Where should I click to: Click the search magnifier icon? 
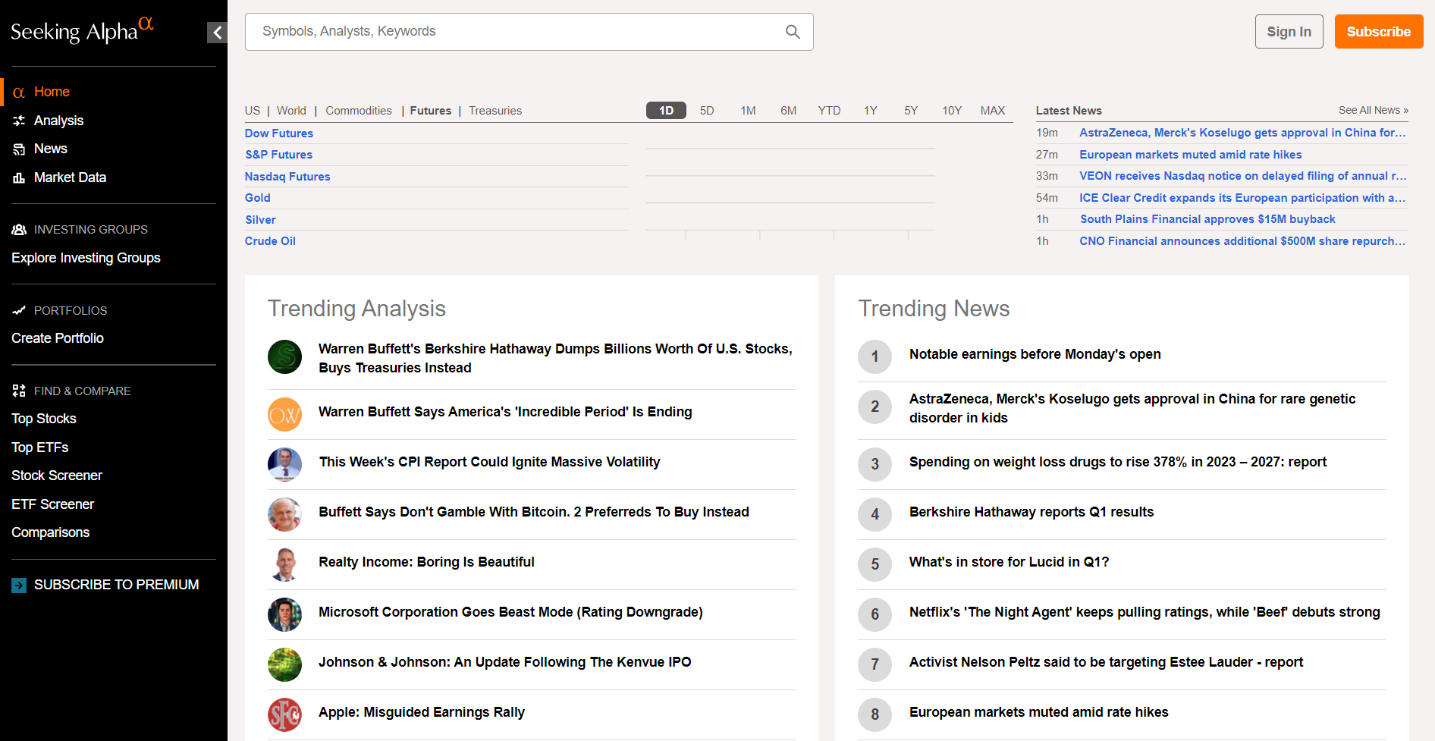click(x=793, y=32)
